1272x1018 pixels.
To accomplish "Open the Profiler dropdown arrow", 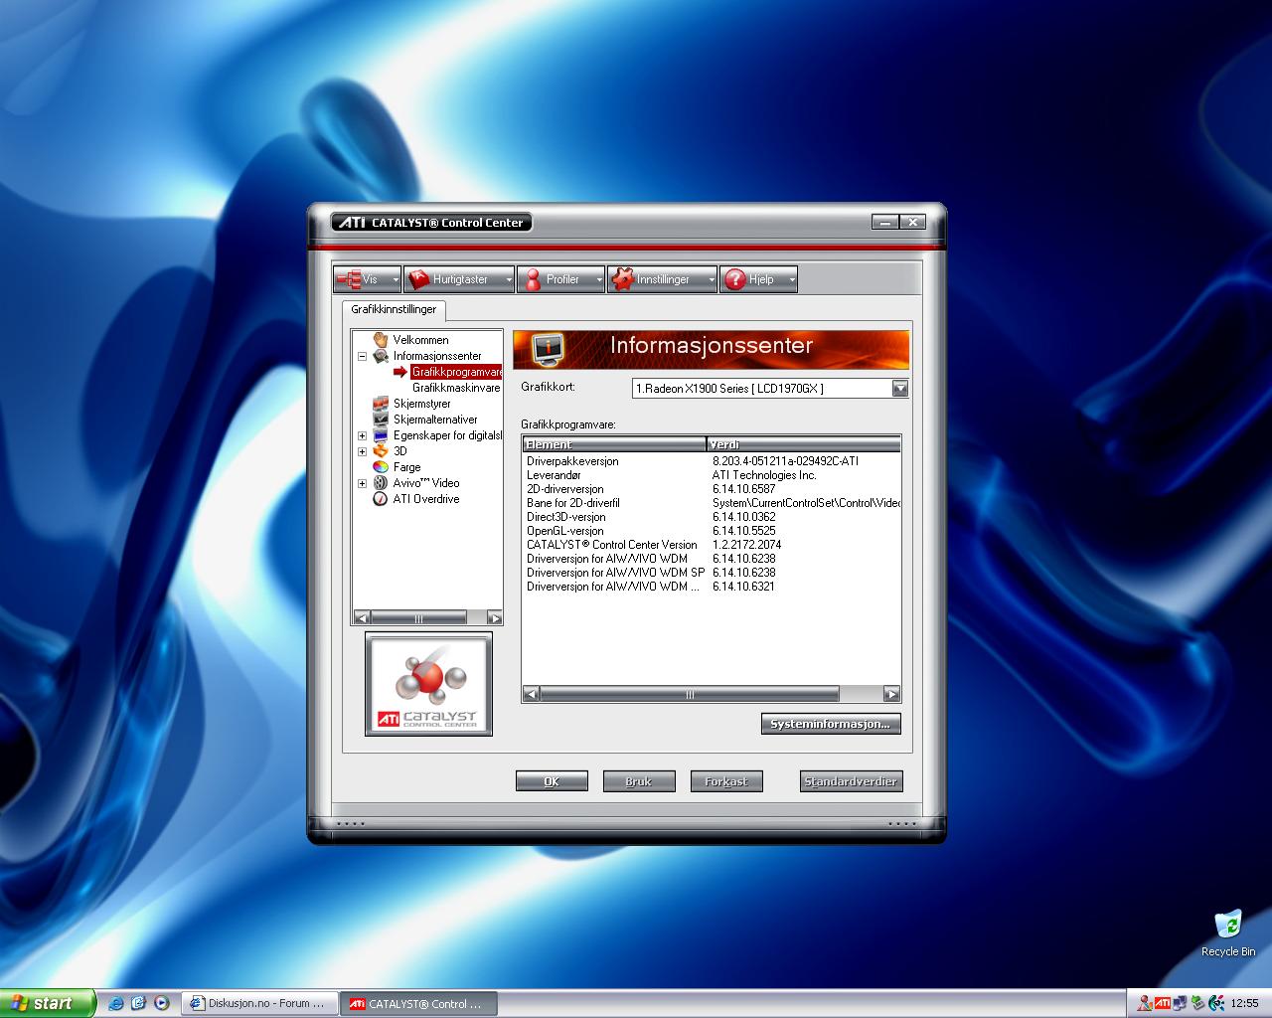I will 598,280.
